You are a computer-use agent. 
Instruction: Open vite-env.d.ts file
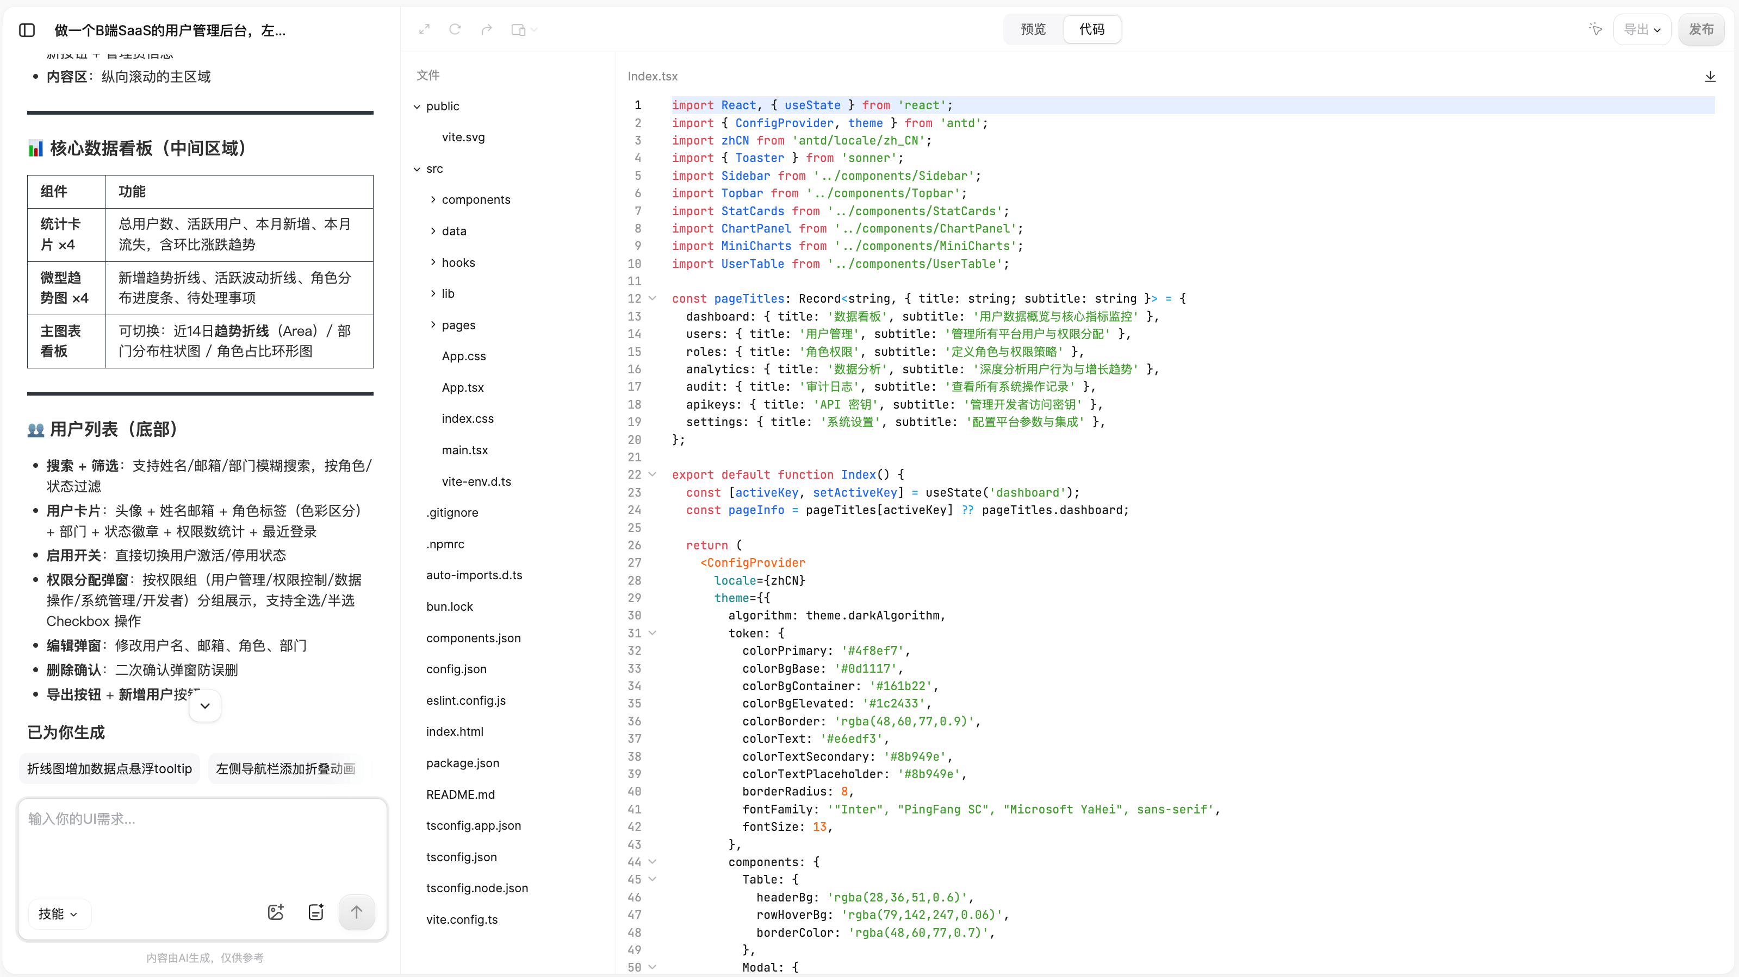point(476,481)
